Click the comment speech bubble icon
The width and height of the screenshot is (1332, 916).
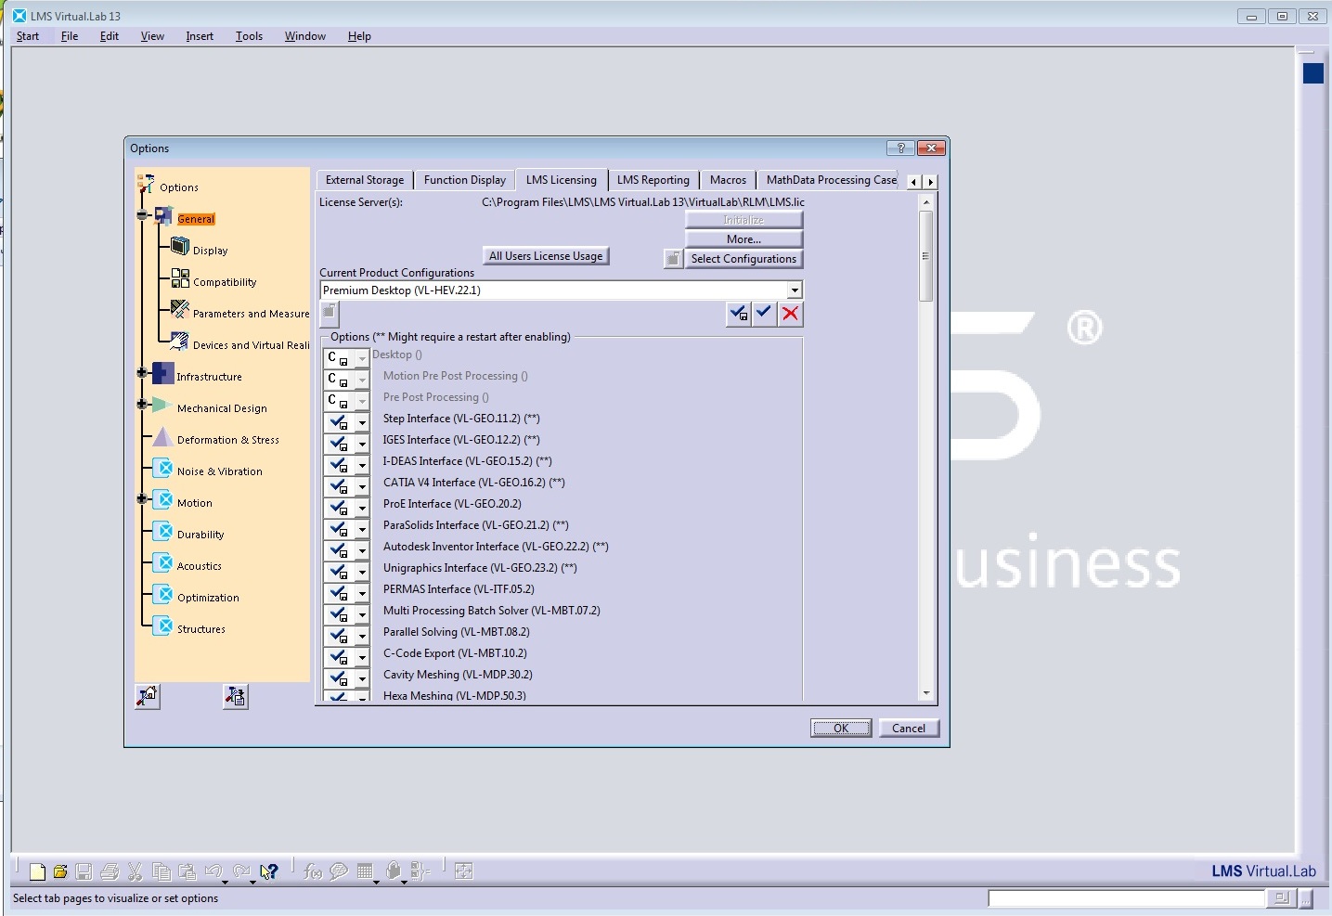[339, 871]
